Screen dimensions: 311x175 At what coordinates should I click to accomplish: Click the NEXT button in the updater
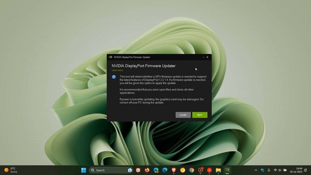[200, 115]
